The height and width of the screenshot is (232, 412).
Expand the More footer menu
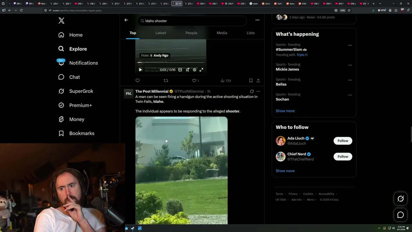click(312, 200)
